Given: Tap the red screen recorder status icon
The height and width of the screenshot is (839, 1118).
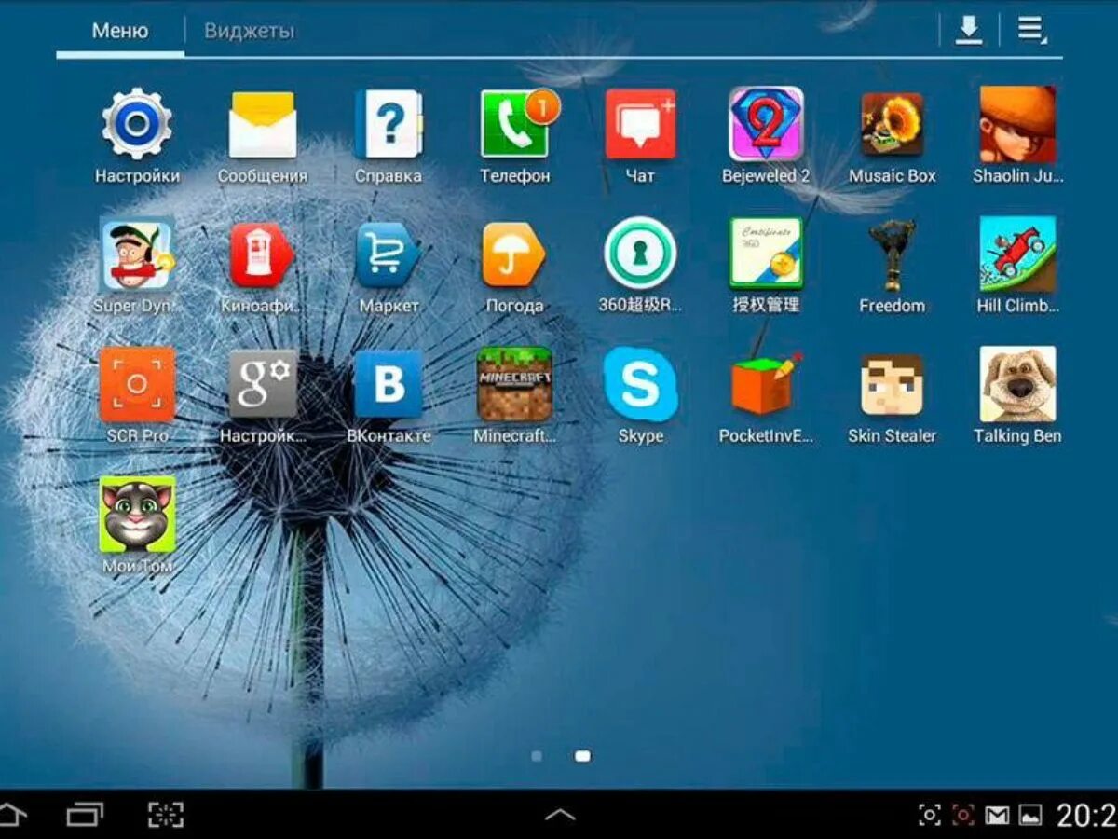Looking at the screenshot, I should click(963, 816).
